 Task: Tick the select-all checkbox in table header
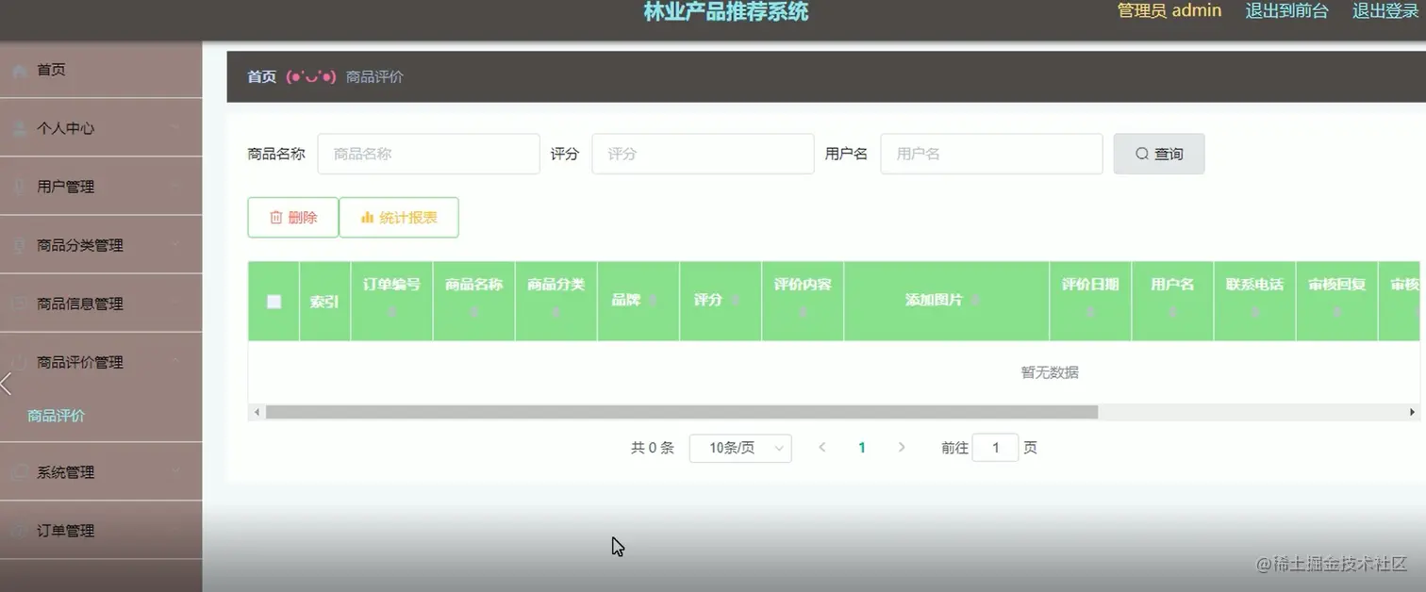click(x=274, y=302)
